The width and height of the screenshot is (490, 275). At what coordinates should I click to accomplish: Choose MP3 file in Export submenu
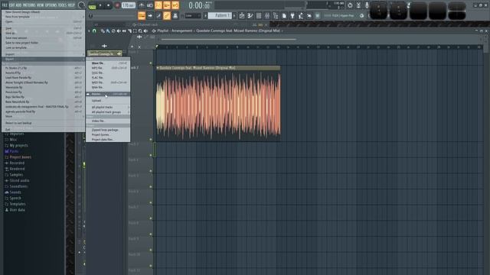coord(108,68)
